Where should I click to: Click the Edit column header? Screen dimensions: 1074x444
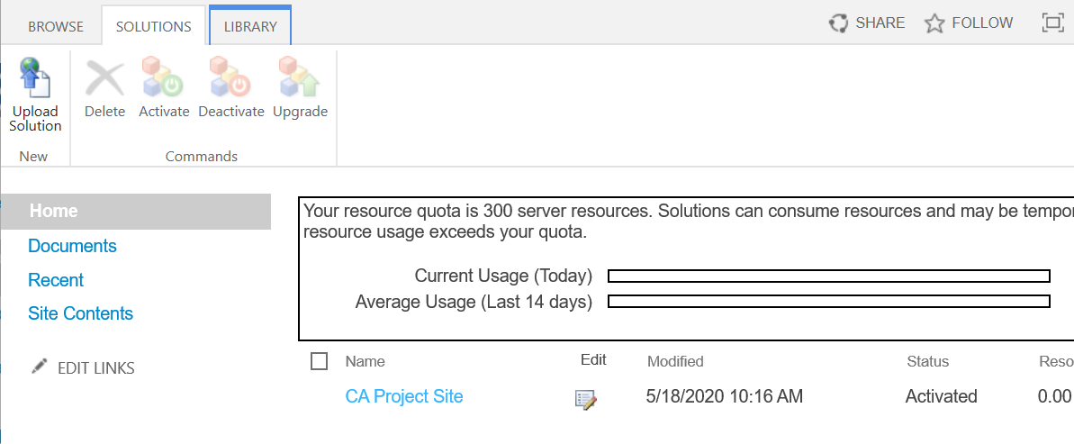593,359
